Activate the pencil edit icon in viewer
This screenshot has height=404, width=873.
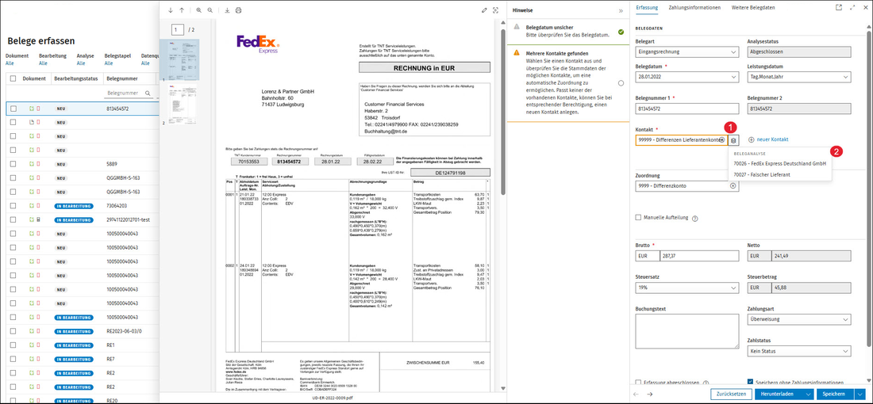pyautogui.click(x=484, y=10)
